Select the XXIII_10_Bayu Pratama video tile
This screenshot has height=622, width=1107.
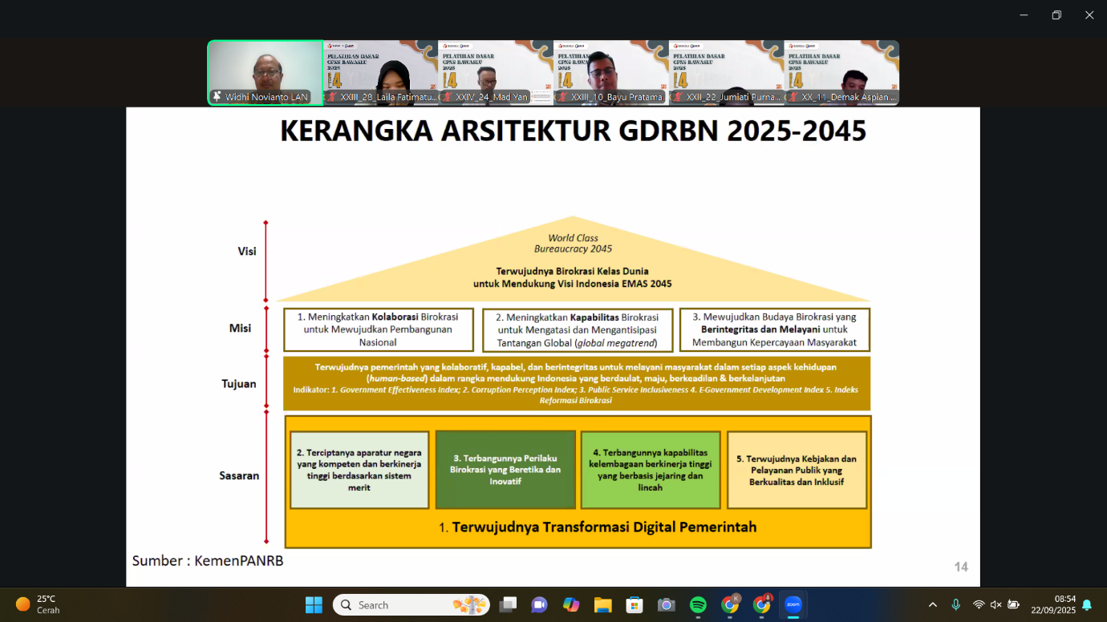pos(610,73)
